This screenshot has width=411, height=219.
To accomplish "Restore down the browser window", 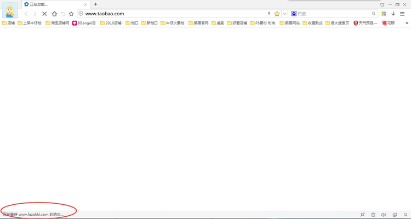I will 397,4.
